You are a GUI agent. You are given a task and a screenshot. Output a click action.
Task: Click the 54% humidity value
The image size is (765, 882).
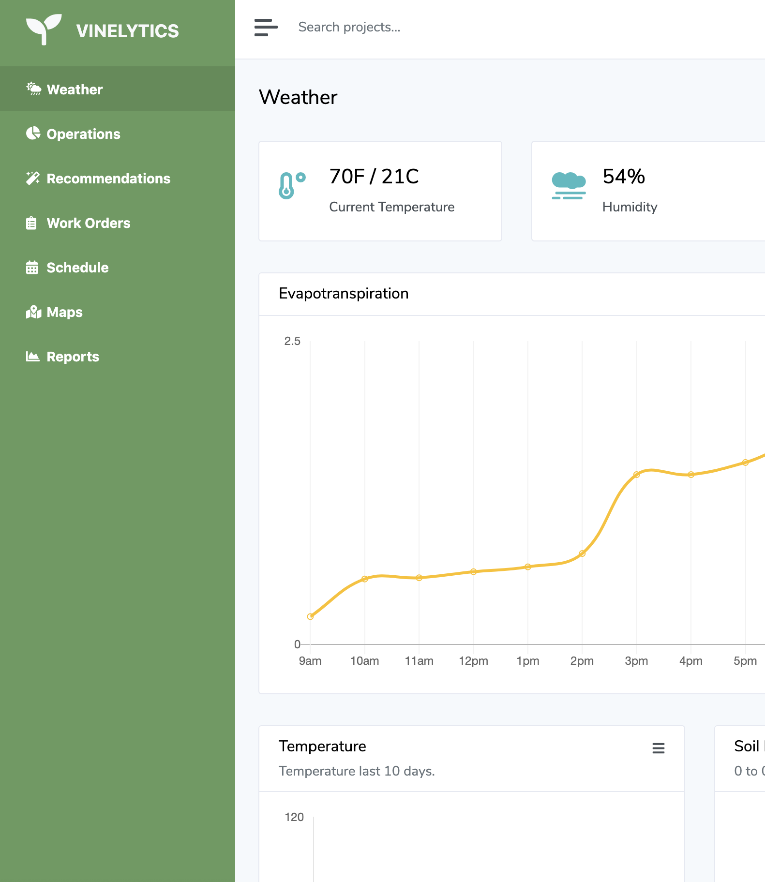pos(624,177)
